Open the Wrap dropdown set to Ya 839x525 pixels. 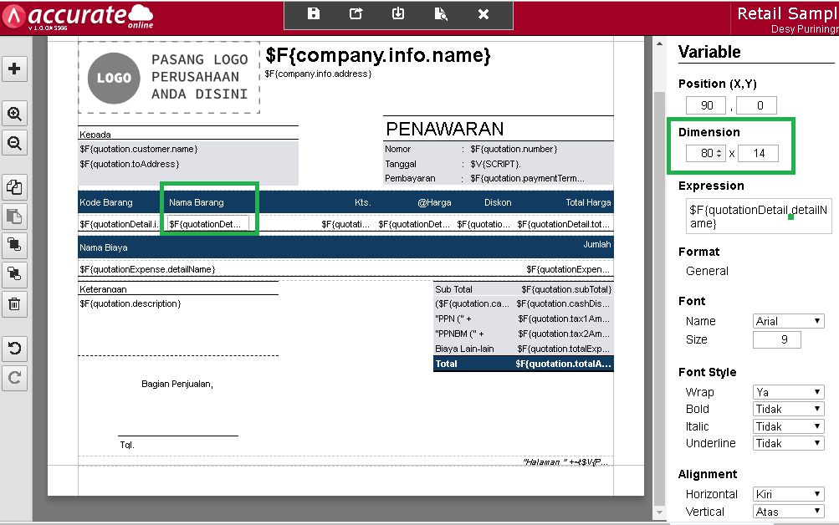787,391
